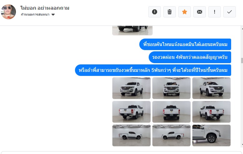The height and width of the screenshot is (154, 243).
Task: Open the rear-left angle pickup photo
Action: pos(211,112)
